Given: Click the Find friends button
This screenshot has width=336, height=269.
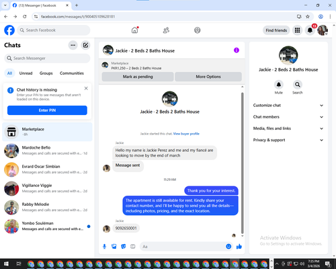Looking at the screenshot, I should pyautogui.click(x=276, y=30).
